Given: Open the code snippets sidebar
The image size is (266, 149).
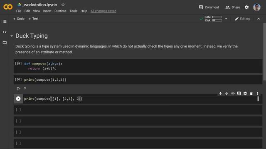Looking at the screenshot, I should click(5, 32).
